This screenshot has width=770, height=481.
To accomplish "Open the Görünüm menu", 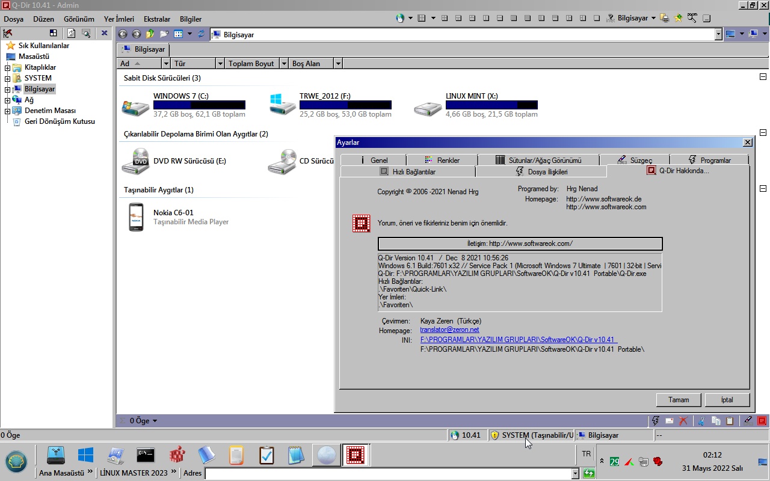I will click(79, 19).
